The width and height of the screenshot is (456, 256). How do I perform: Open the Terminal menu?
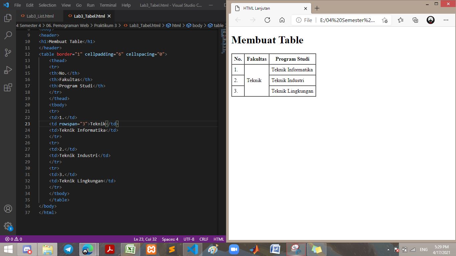107,5
